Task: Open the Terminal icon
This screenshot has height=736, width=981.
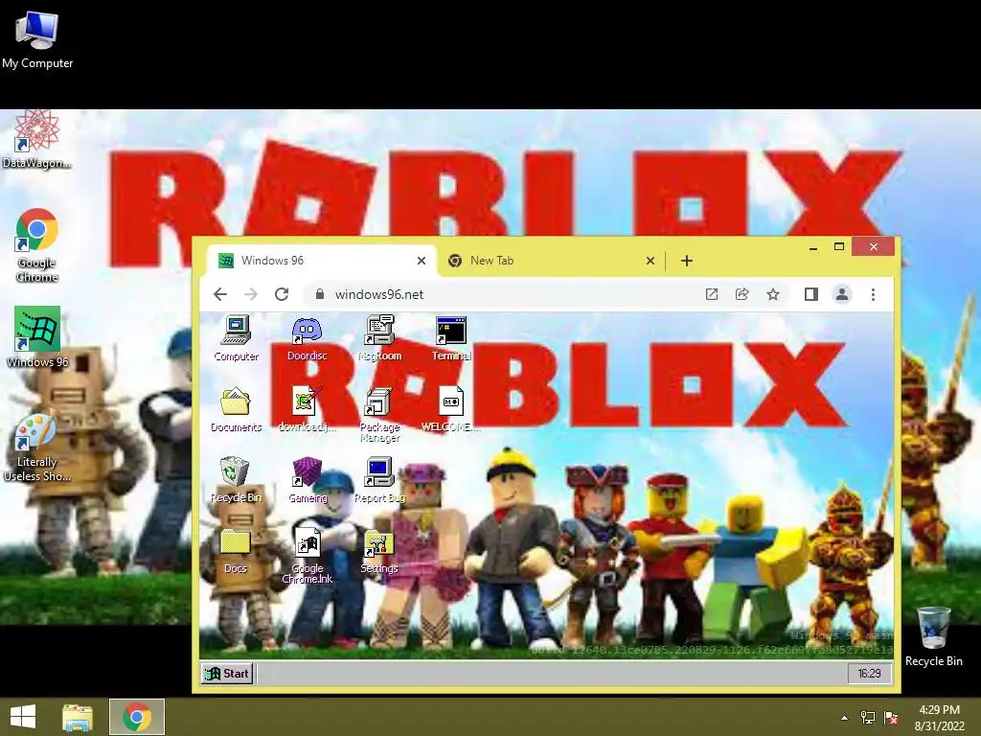Action: pyautogui.click(x=451, y=338)
